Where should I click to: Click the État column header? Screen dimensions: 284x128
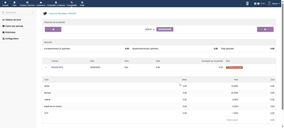pos(228,61)
